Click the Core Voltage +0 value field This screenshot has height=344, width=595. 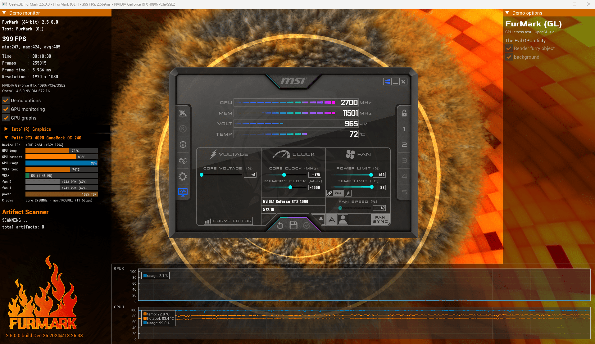(x=250, y=175)
